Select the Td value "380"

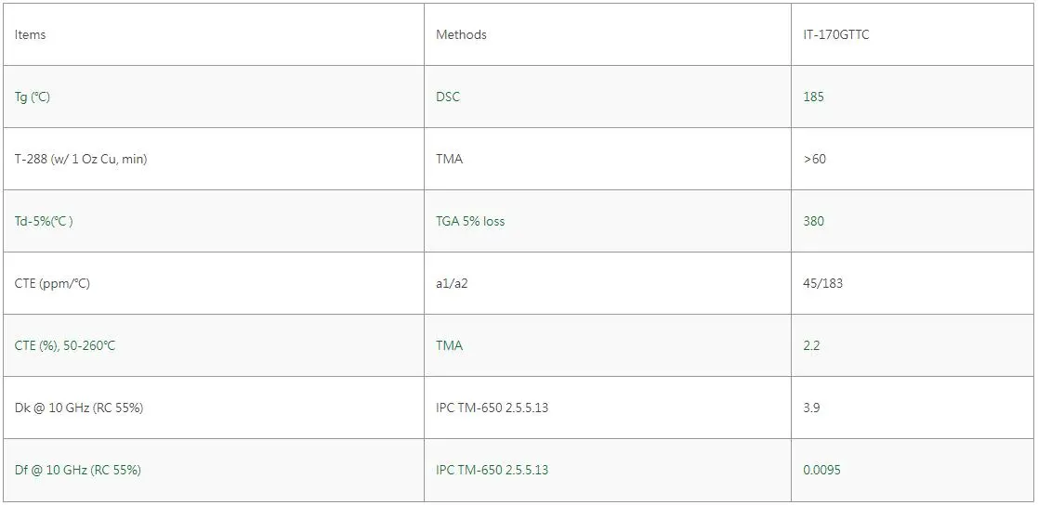[x=813, y=221]
